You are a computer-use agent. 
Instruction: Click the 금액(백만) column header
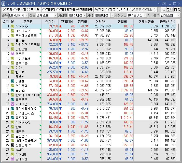point(167,22)
